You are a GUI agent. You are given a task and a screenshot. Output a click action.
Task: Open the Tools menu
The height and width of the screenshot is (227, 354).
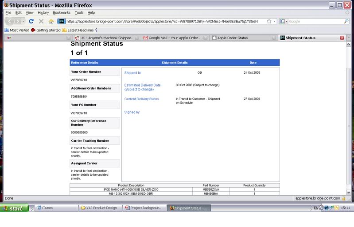pyautogui.click(x=79, y=13)
